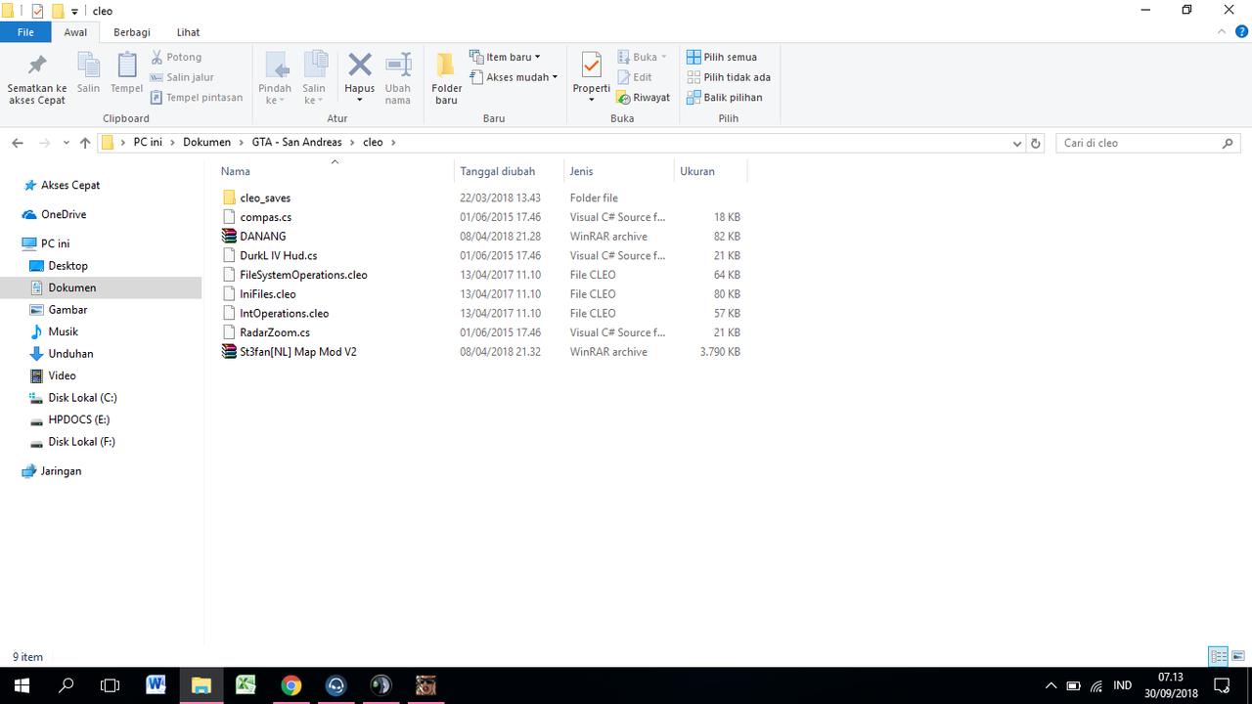Switch to the Awal ribbon tab
The width and height of the screenshot is (1252, 704).
(75, 32)
